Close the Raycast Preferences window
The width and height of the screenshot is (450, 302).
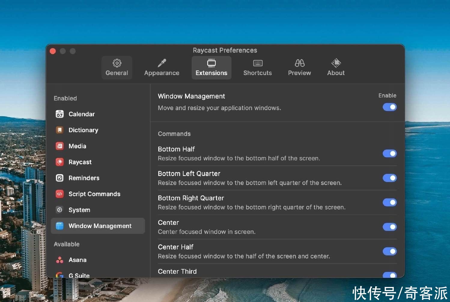coord(53,51)
